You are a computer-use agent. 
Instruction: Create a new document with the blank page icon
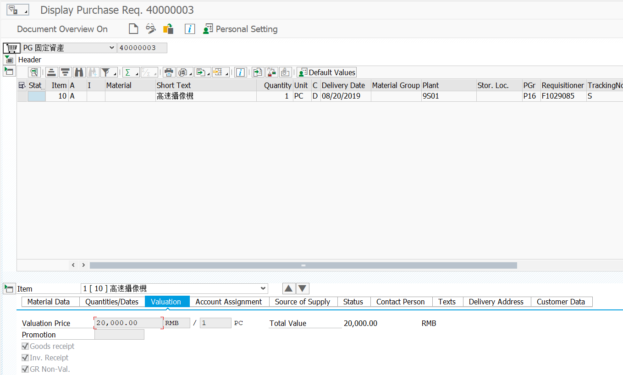point(133,28)
